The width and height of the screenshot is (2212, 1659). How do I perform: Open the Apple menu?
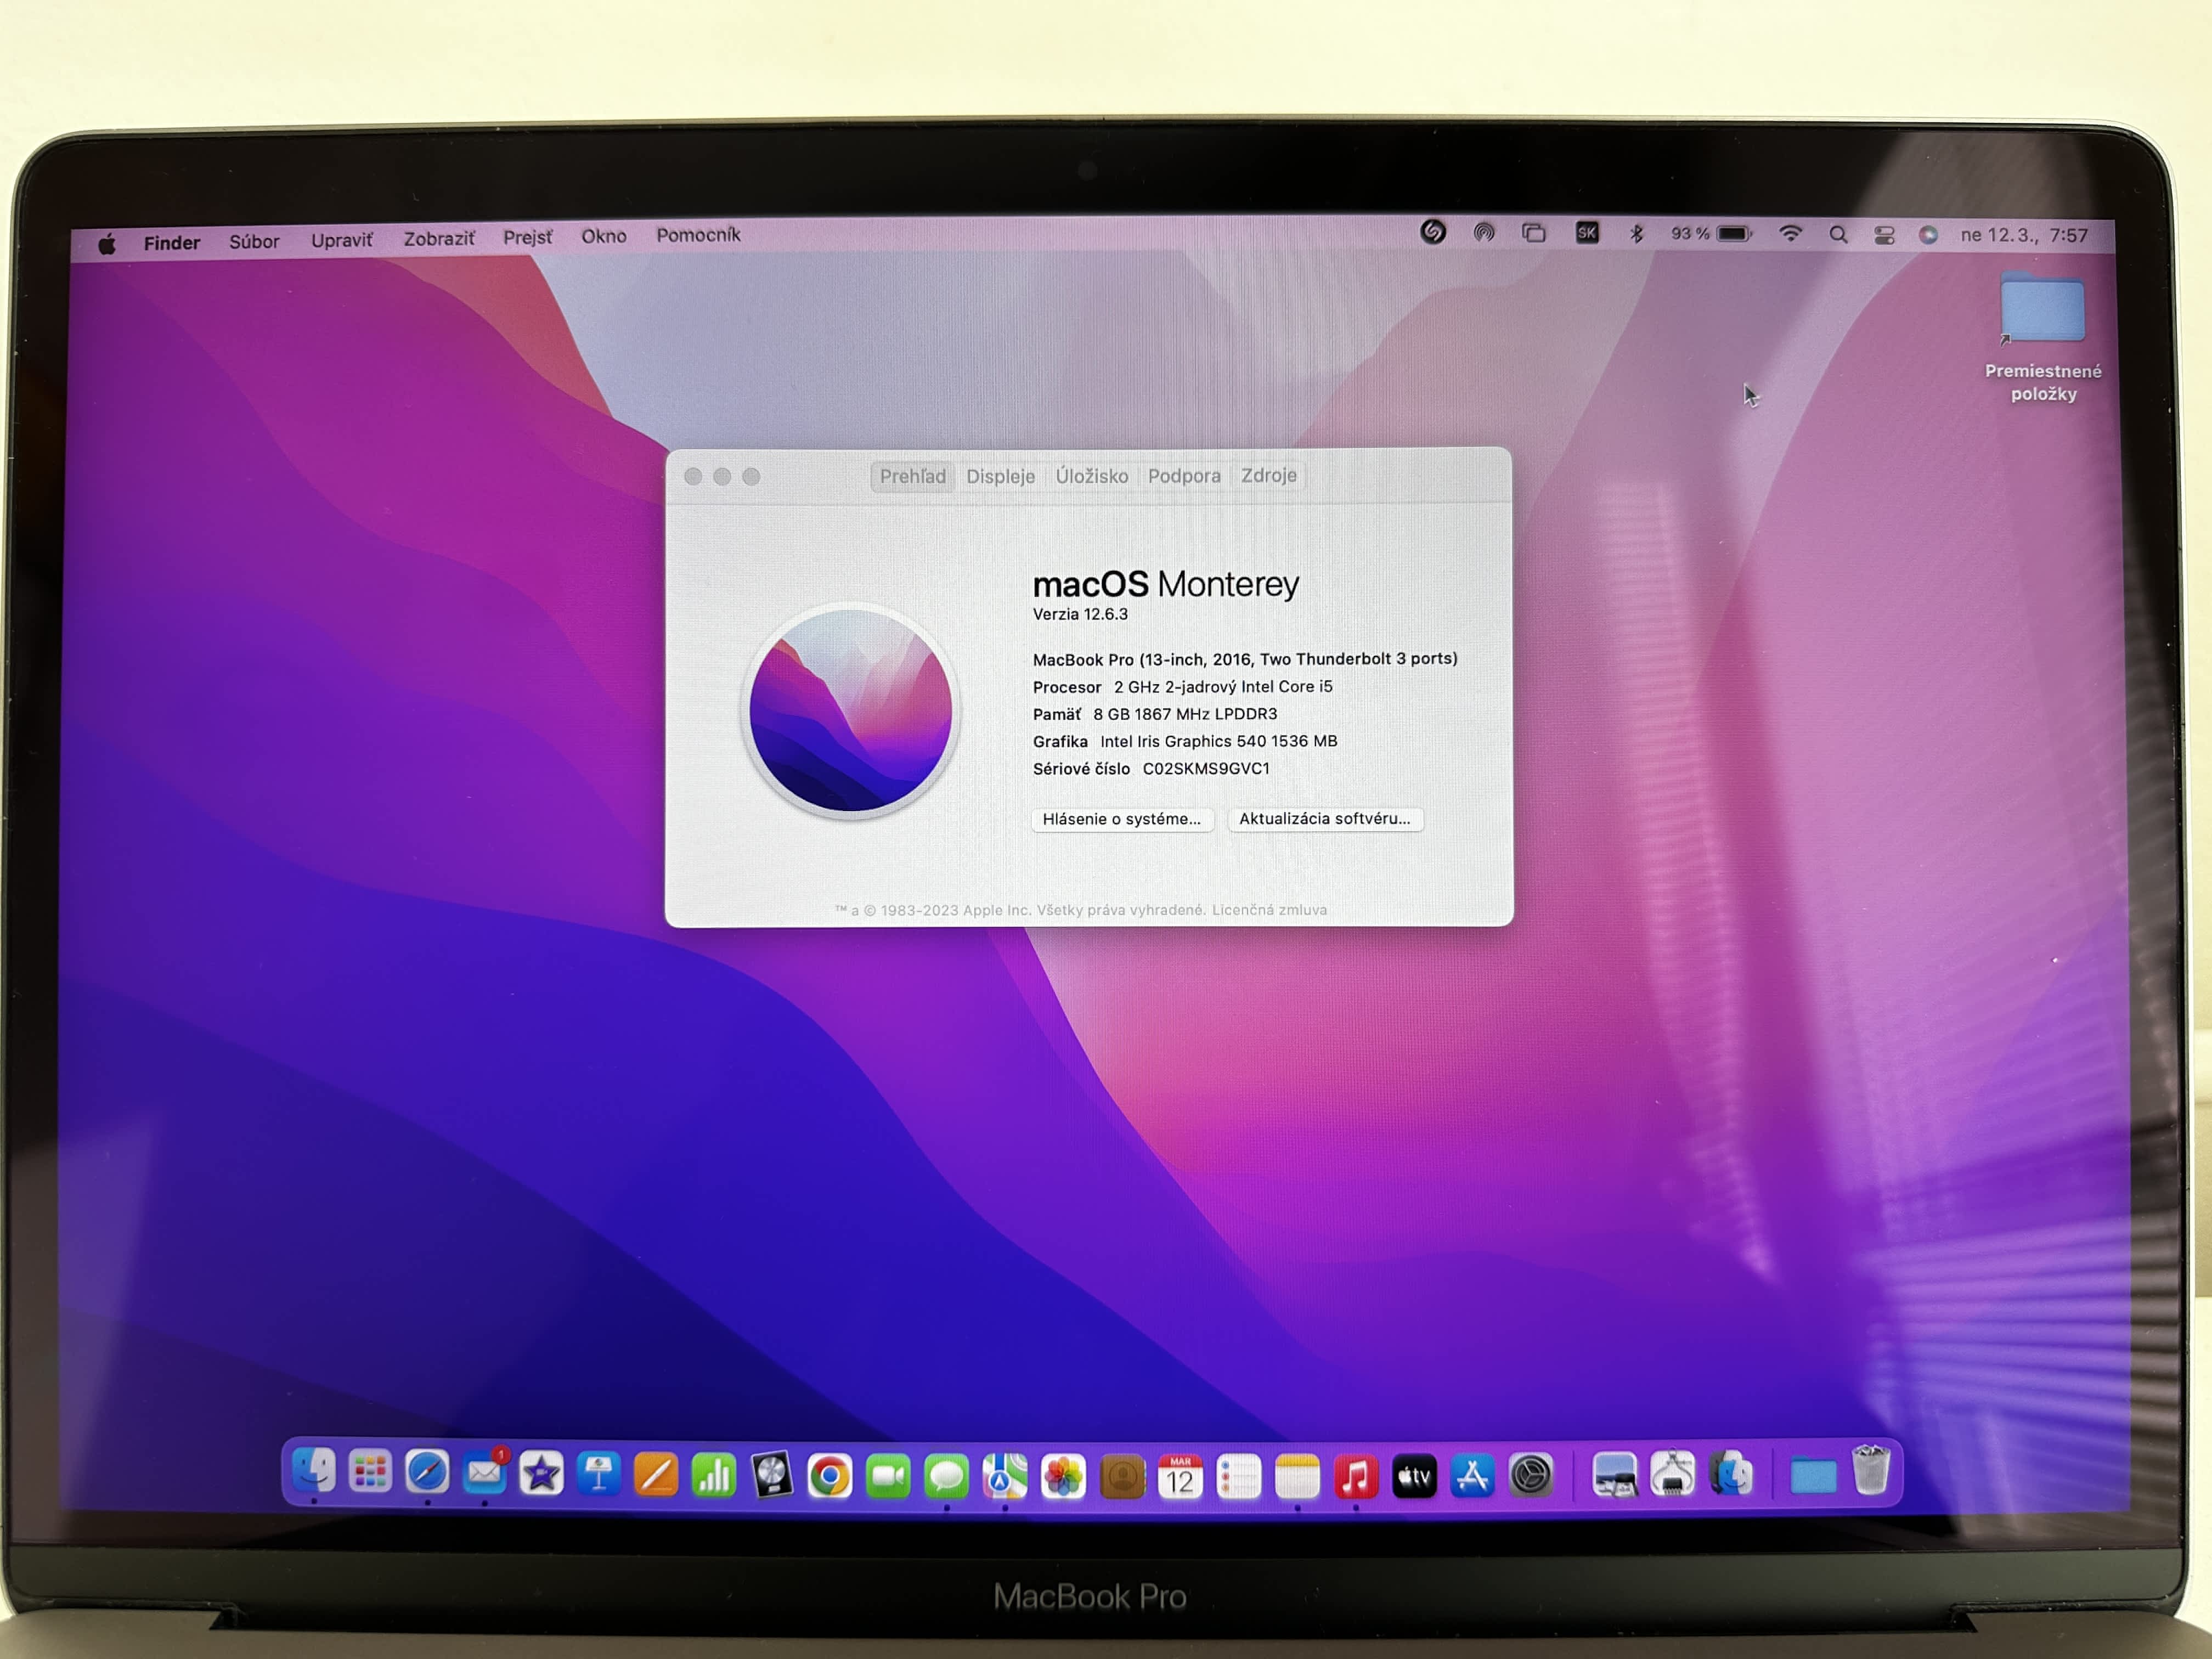107,243
